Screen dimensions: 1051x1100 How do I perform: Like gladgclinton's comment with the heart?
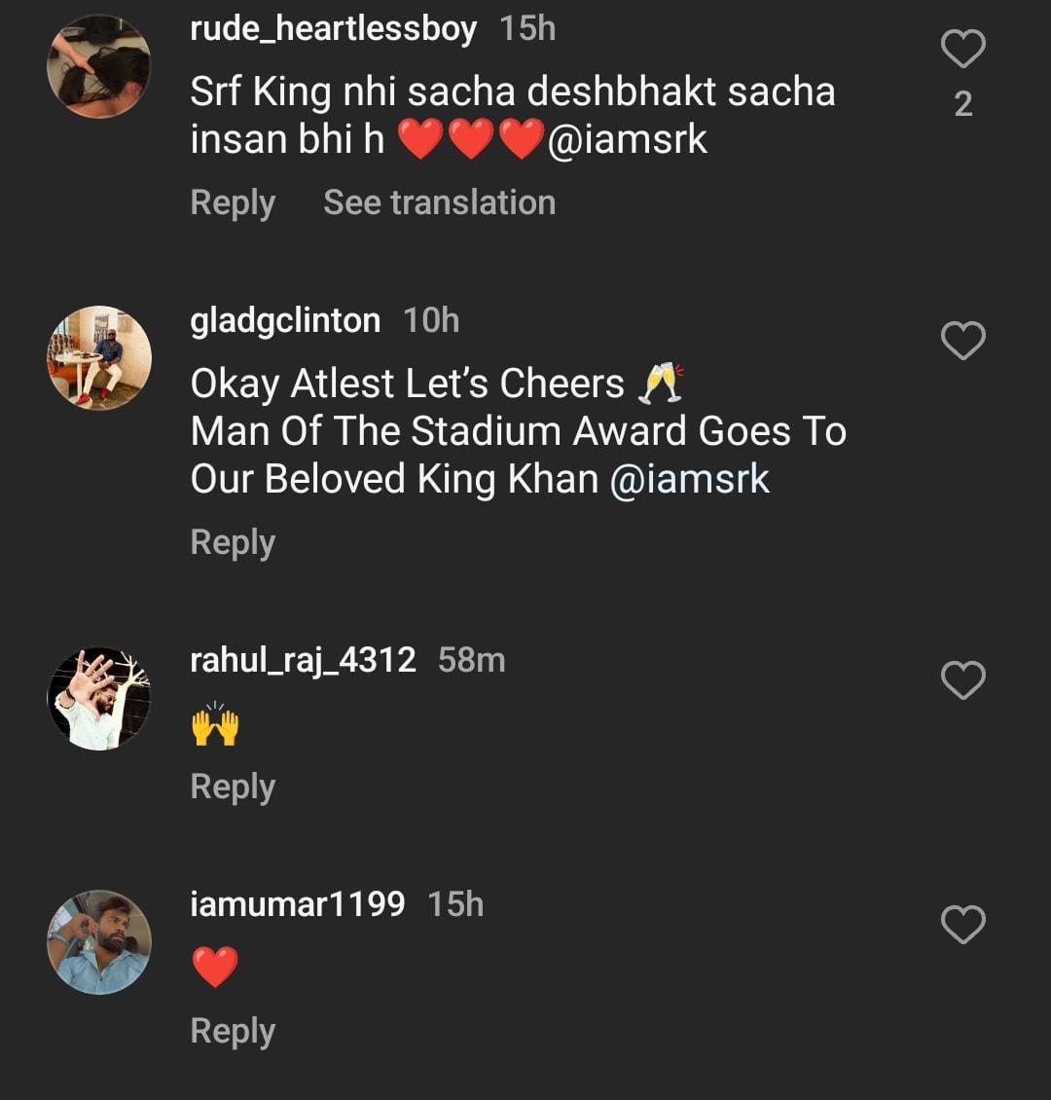click(962, 341)
